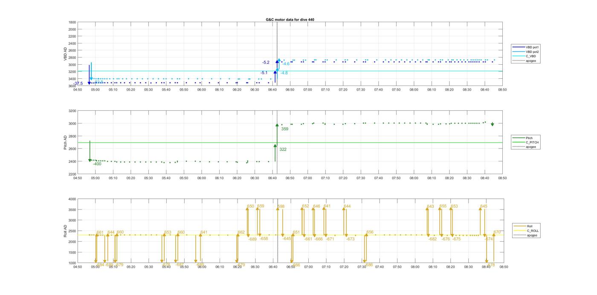Click the '661' roll annotation
Viewport: 597px width, 295px height.
(100, 232)
